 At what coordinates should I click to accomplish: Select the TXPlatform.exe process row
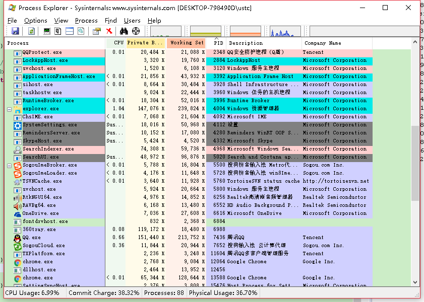pos(189,254)
